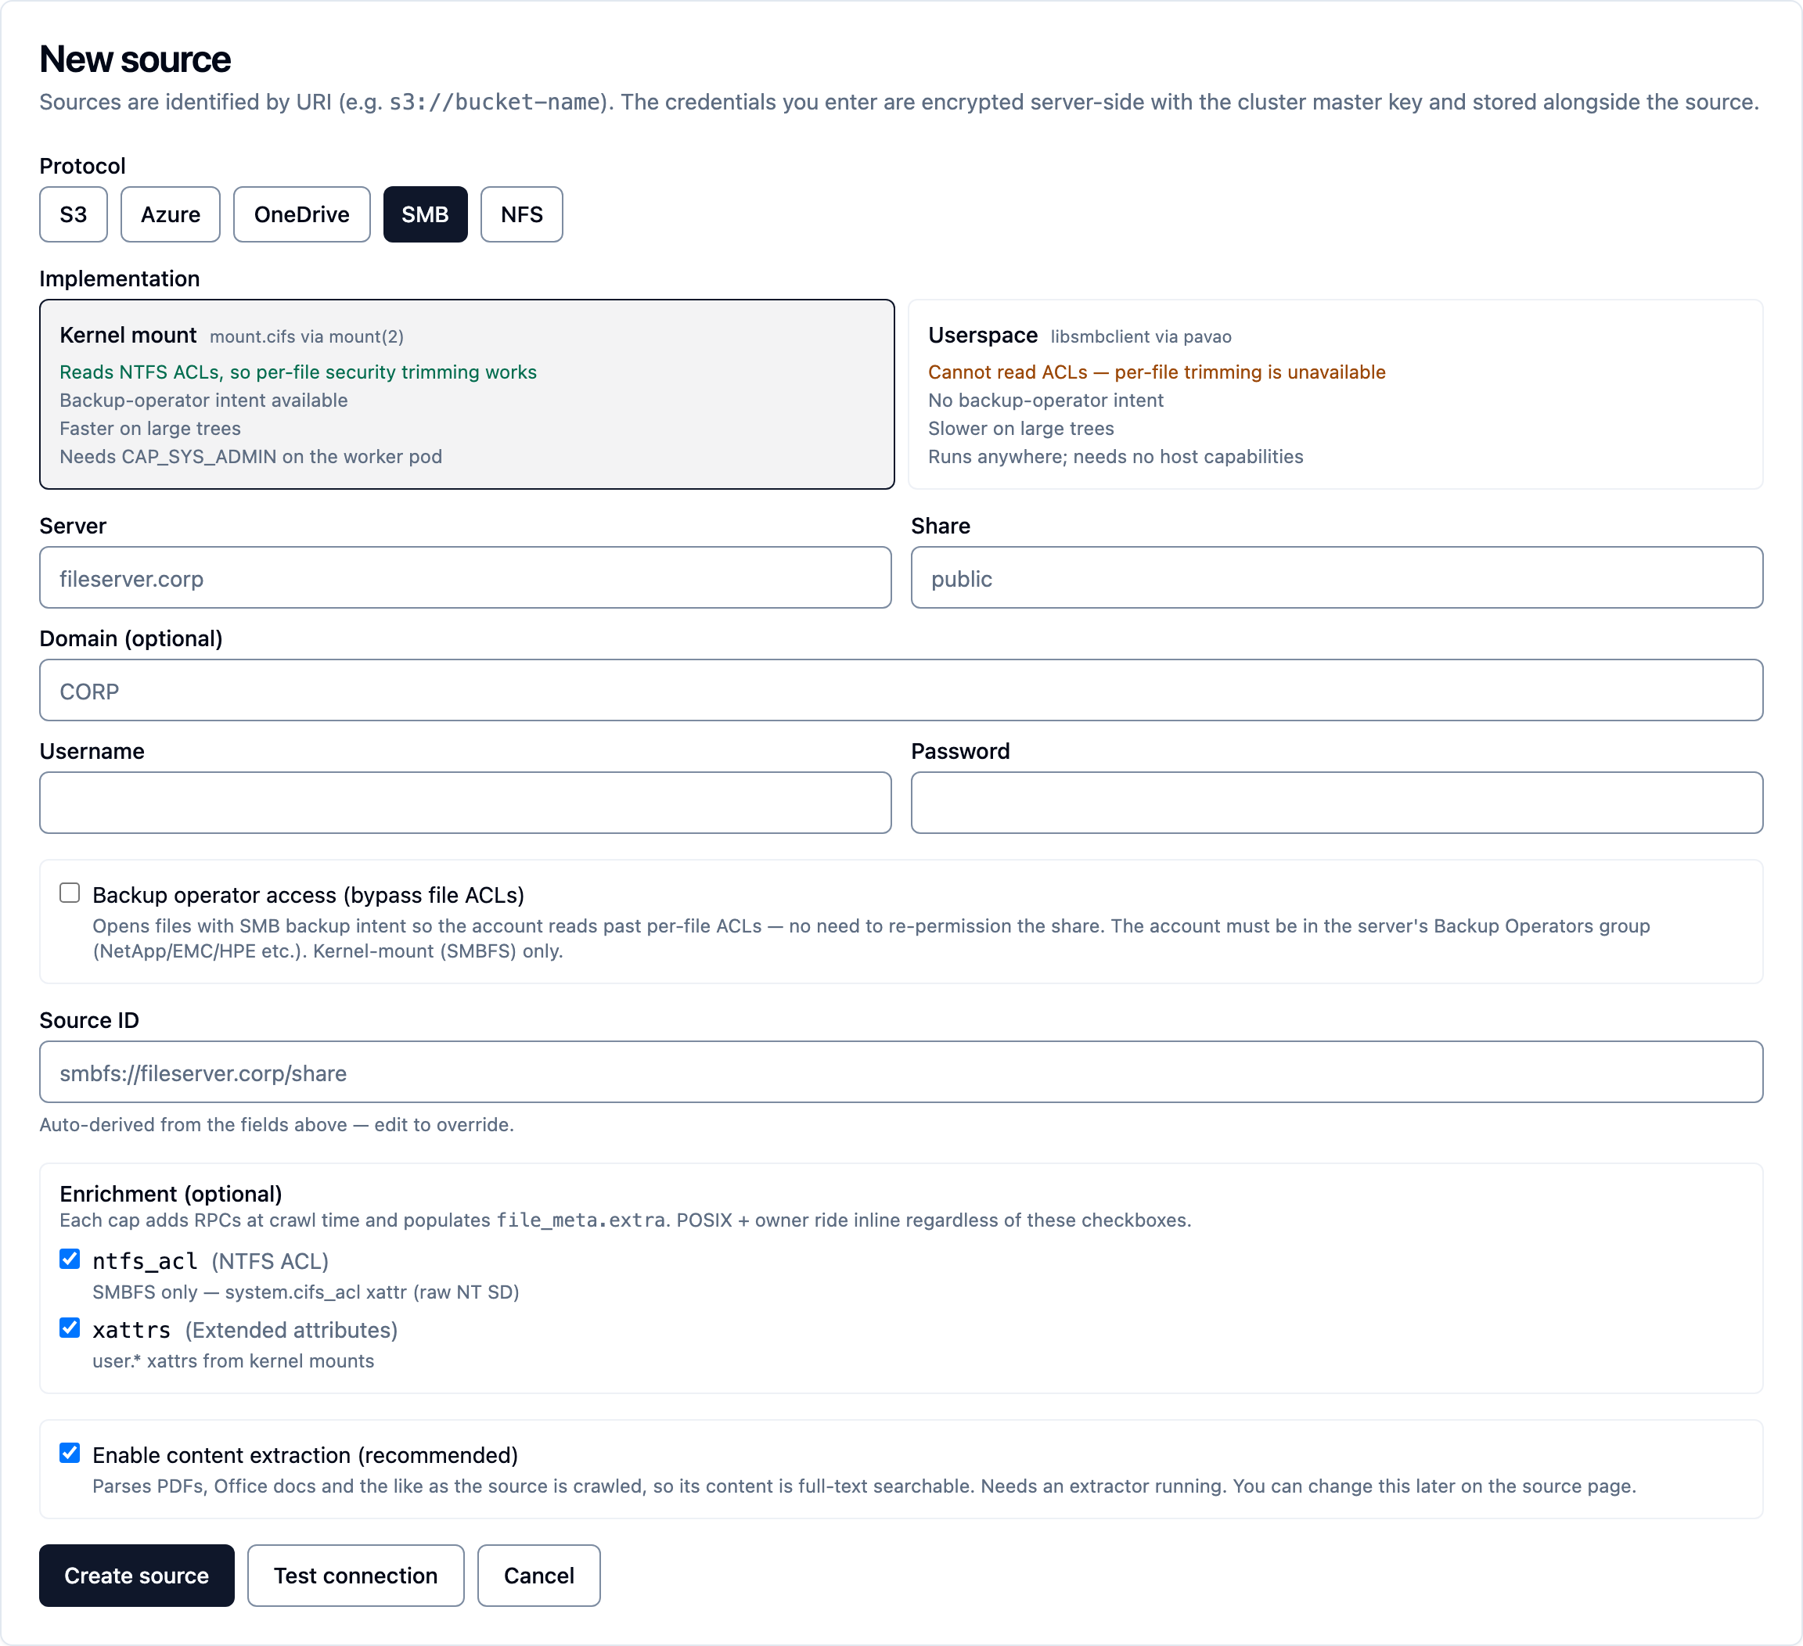Click into the Domain (optional) field
Viewport: 1803px width, 1646px height.
coord(901,691)
